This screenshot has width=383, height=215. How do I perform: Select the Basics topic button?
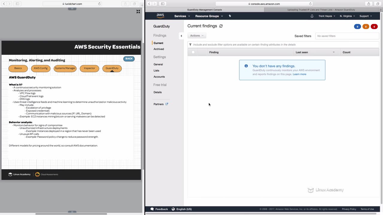pos(18,68)
